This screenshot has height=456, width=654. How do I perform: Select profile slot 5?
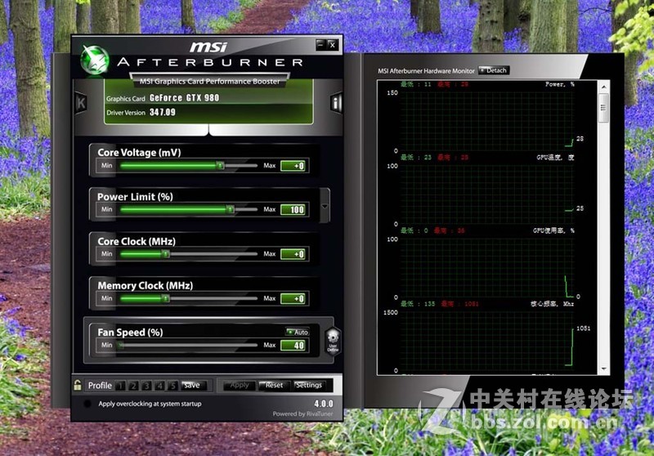pyautogui.click(x=172, y=386)
